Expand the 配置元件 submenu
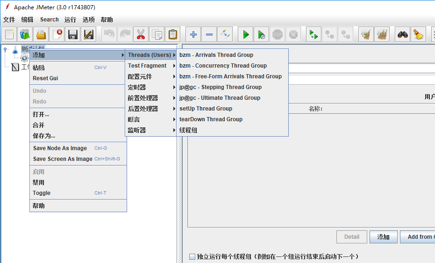 151,76
